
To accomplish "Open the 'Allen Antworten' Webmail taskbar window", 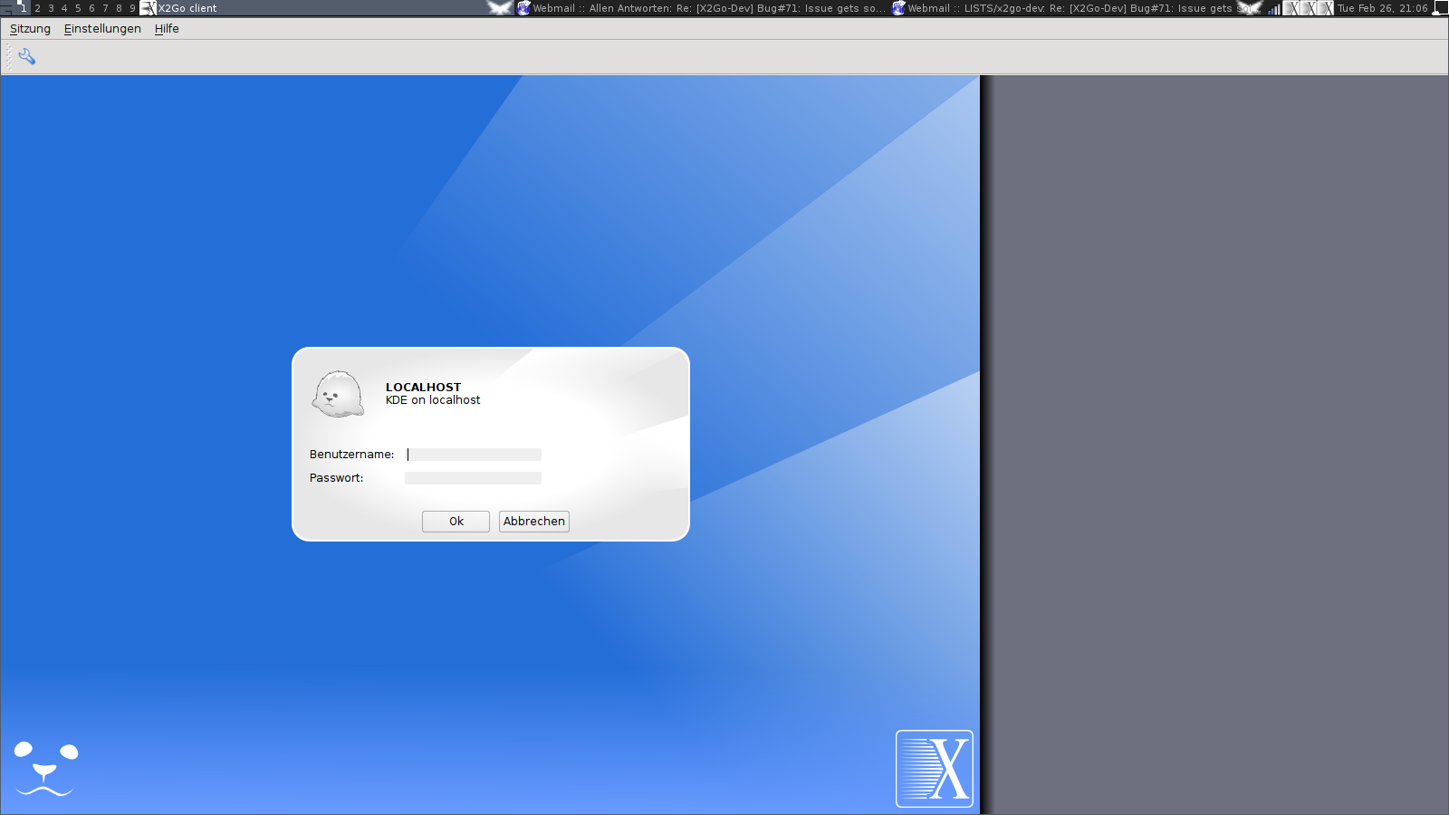I will tap(702, 8).
